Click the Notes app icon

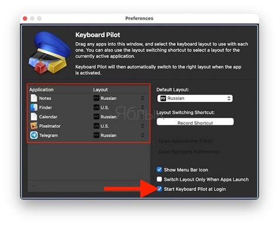click(x=34, y=98)
